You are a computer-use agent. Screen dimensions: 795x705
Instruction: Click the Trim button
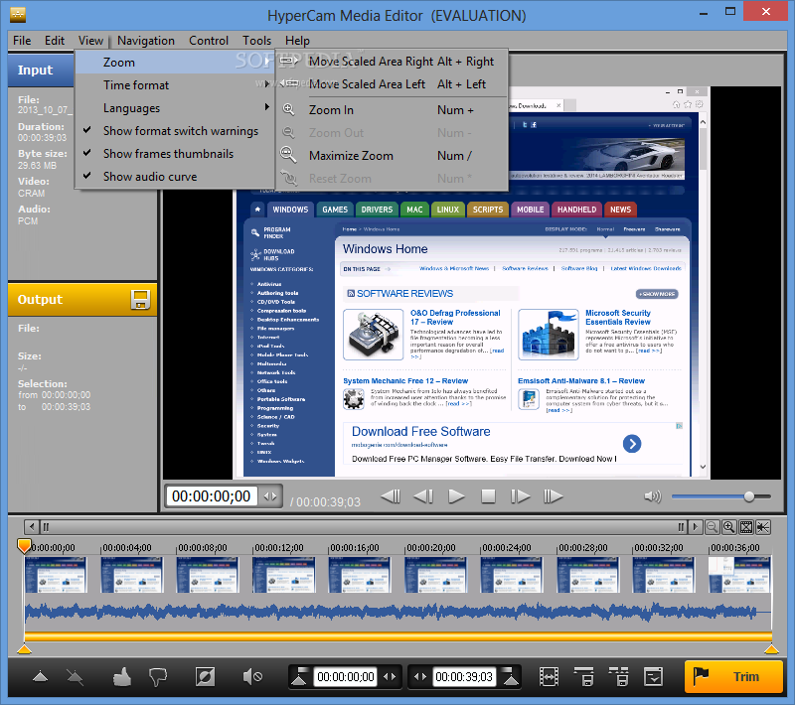click(x=733, y=676)
